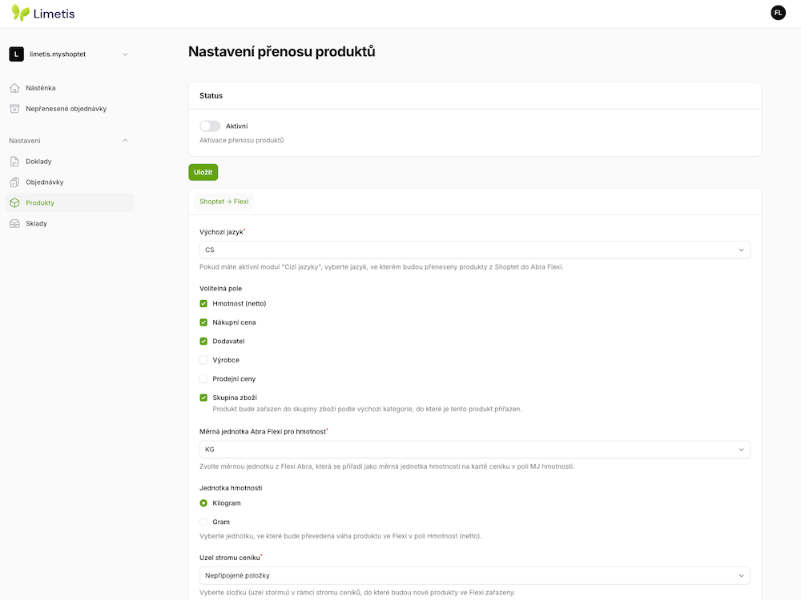Image resolution: width=801 pixels, height=600 pixels.
Task: Check the Prodejní ceny checkbox
Action: pyautogui.click(x=203, y=379)
